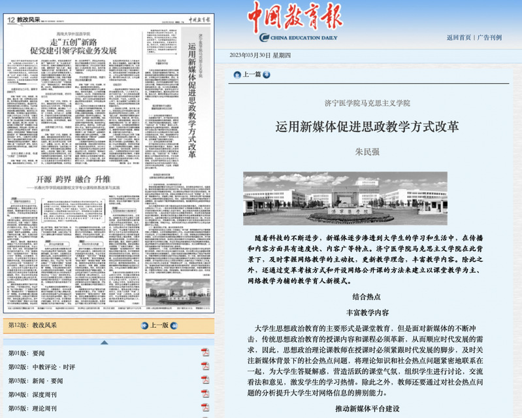
Task: Go to next page using right arrow by 上一版
Action: point(174,325)
